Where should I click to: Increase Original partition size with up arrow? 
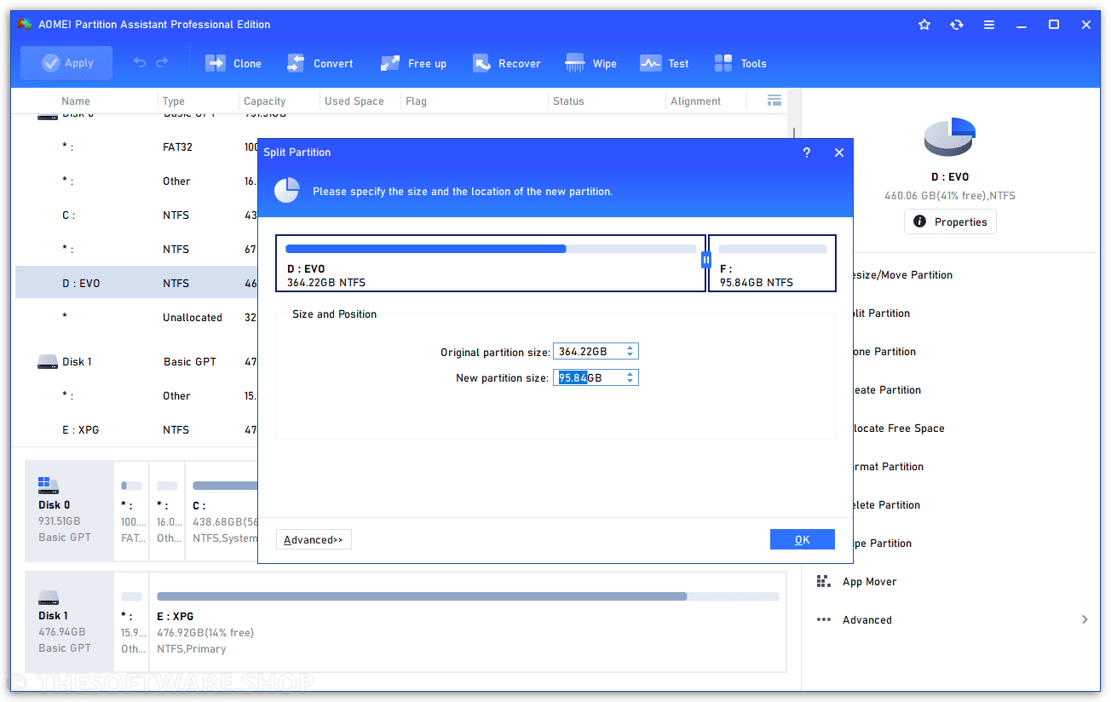[630, 348]
